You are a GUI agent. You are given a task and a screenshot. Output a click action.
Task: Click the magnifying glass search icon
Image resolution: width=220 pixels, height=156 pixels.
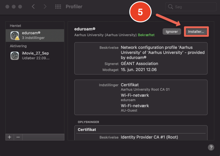click(170, 7)
